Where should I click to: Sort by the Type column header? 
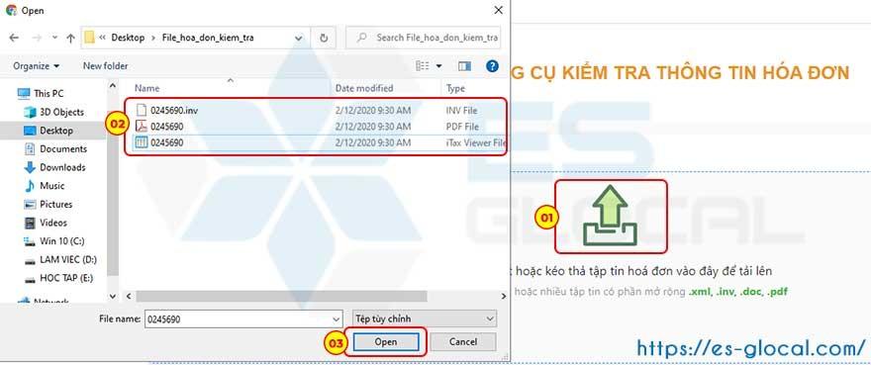[455, 88]
